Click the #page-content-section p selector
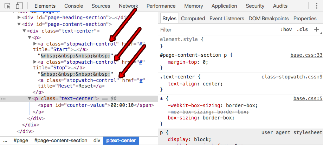Screen dimensions: 323x145 pyautogui.click(x=194, y=55)
